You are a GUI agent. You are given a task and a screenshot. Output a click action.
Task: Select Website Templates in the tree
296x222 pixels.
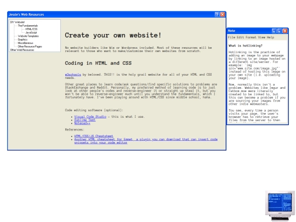[29, 36]
